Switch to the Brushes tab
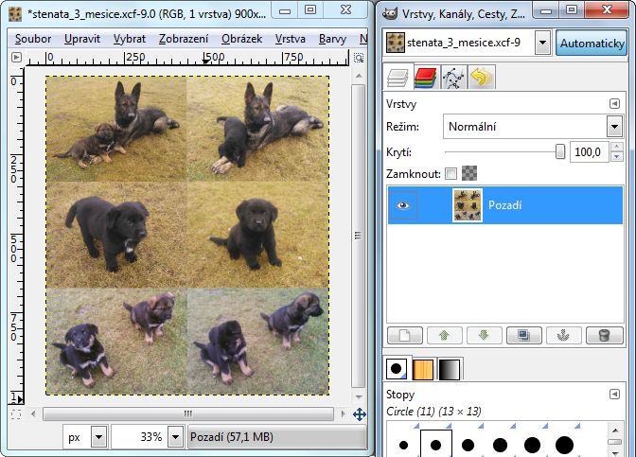Image resolution: width=636 pixels, height=457 pixels. [x=397, y=369]
